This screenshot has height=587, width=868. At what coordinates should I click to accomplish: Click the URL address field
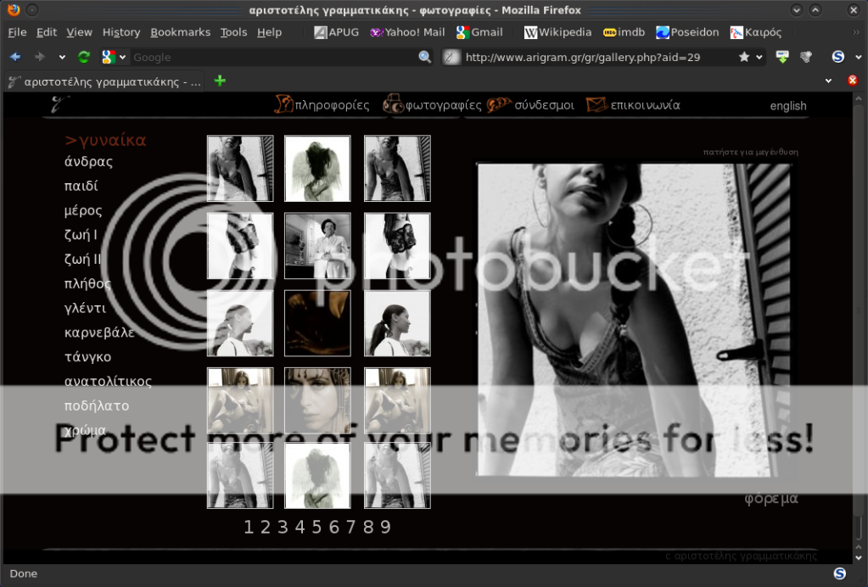pyautogui.click(x=594, y=57)
